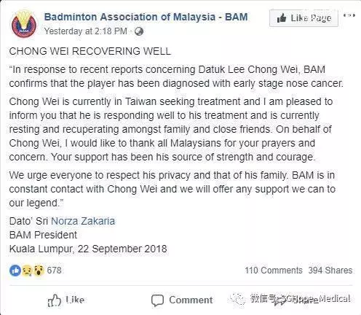Click the Comment speech bubble button

click(182, 300)
